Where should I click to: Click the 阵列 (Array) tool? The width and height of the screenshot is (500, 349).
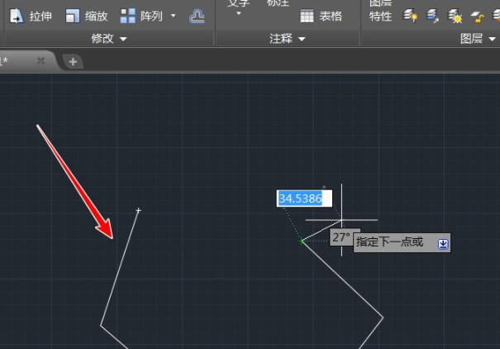point(142,16)
